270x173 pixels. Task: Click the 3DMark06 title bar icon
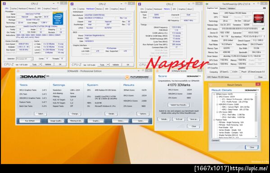tap(18, 71)
